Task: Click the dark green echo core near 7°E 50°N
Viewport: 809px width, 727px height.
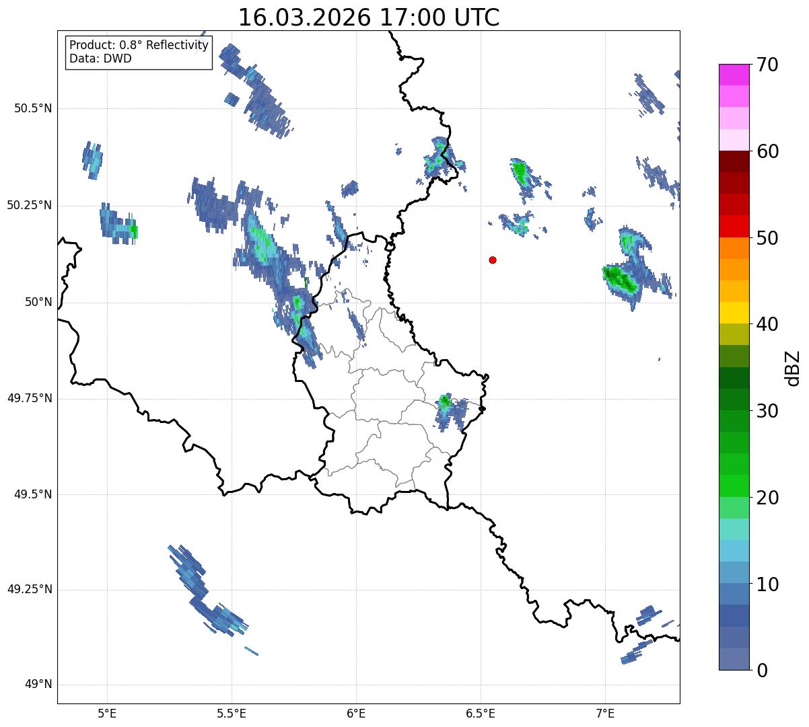Action: (x=621, y=278)
